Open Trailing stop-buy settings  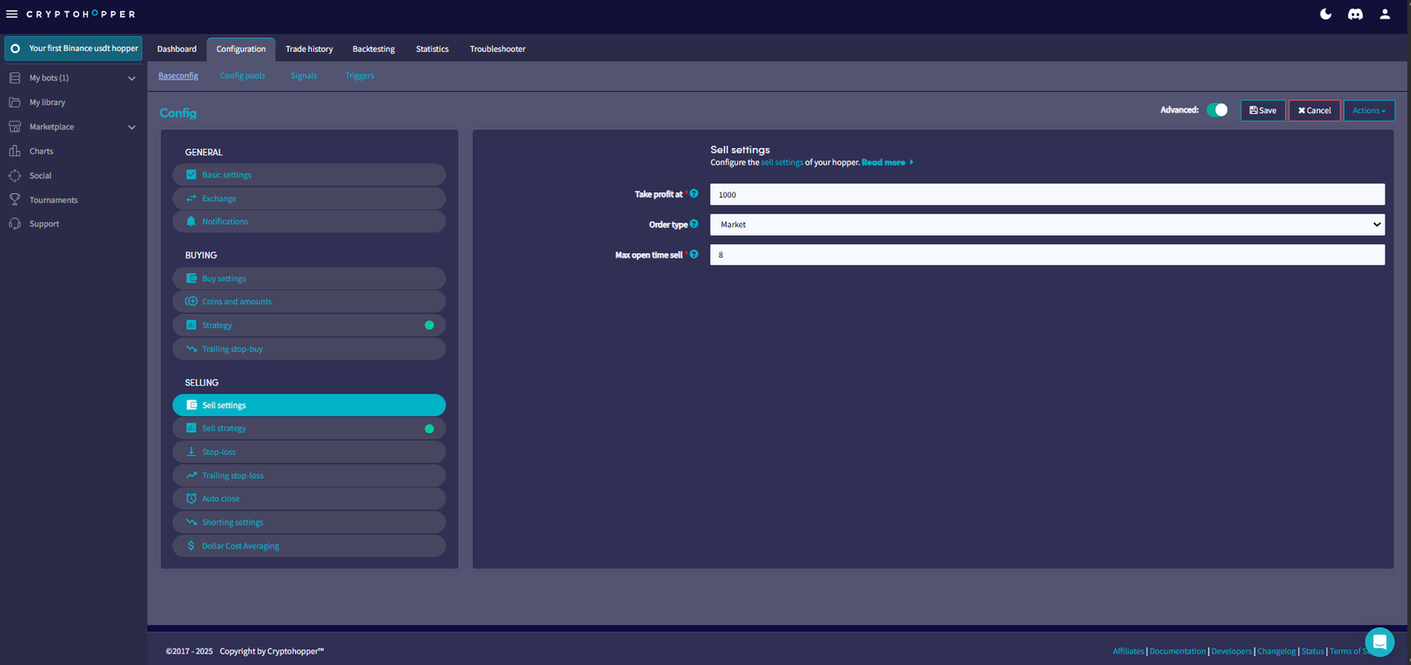[x=309, y=349]
